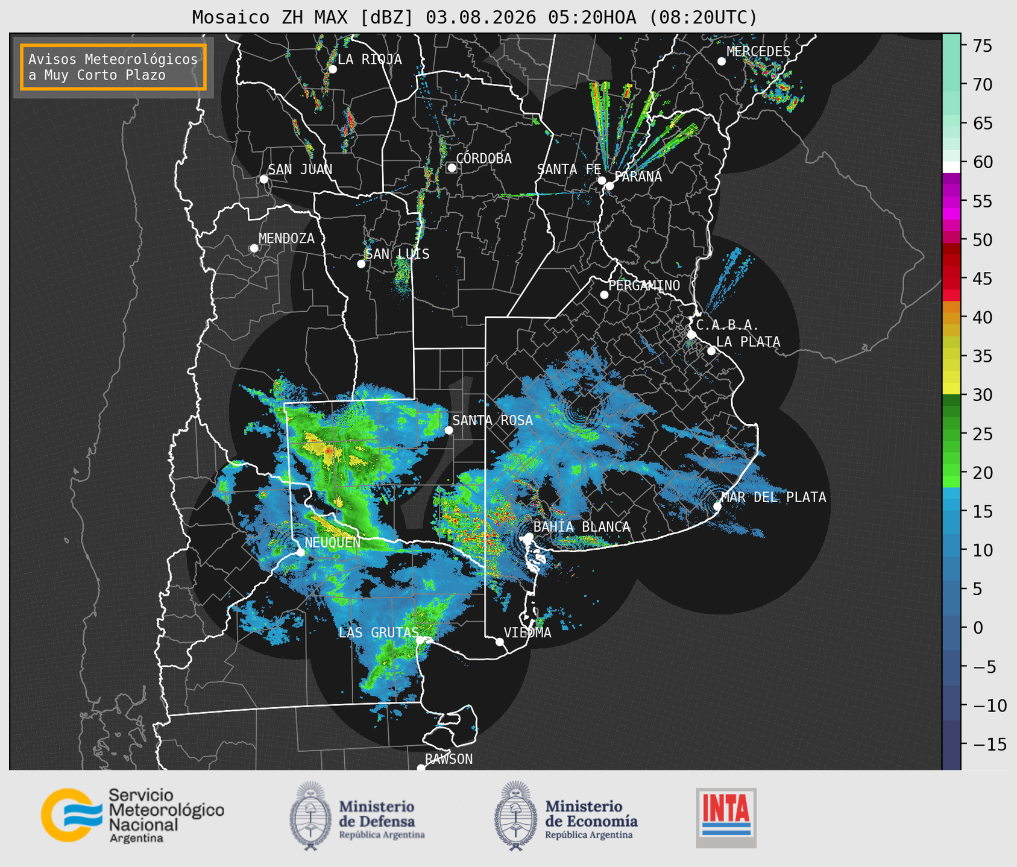The width and height of the screenshot is (1017, 867).
Task: Click the Ministerio de Economía emblem
Action: pyautogui.click(x=515, y=816)
